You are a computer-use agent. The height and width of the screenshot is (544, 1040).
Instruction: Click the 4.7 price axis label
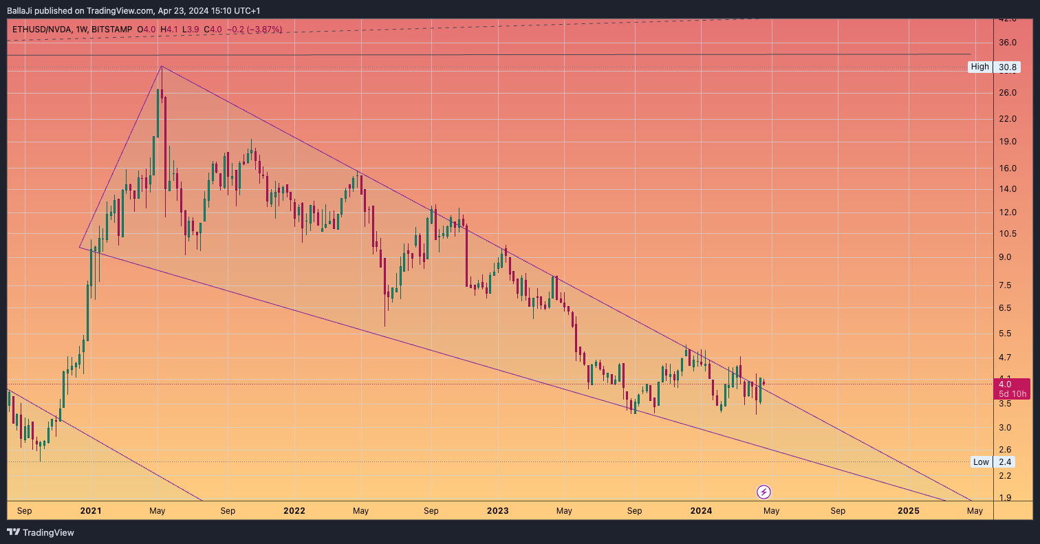[1005, 358]
